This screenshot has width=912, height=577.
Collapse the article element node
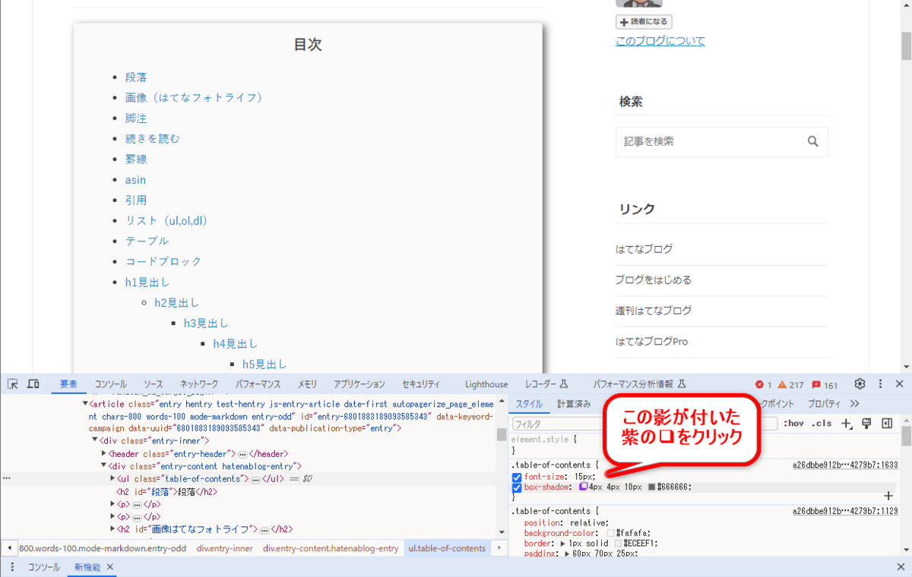85,404
